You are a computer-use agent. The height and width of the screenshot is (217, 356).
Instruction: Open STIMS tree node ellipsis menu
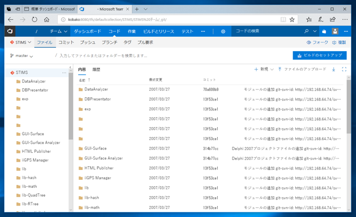pos(64,73)
